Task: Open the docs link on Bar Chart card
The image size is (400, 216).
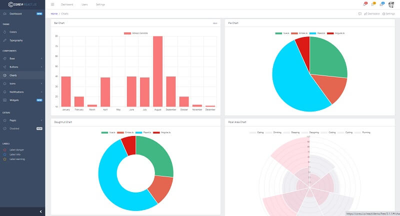Action: pos(215,23)
